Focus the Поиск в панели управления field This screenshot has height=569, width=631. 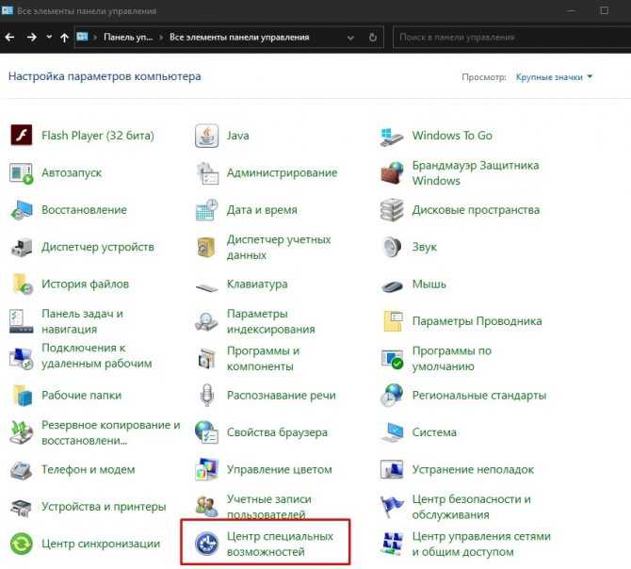511,37
